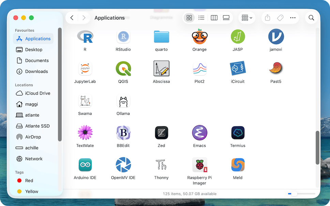Select Downloads in the sidebar
Image resolution: width=330 pixels, height=206 pixels.
(x=36, y=71)
